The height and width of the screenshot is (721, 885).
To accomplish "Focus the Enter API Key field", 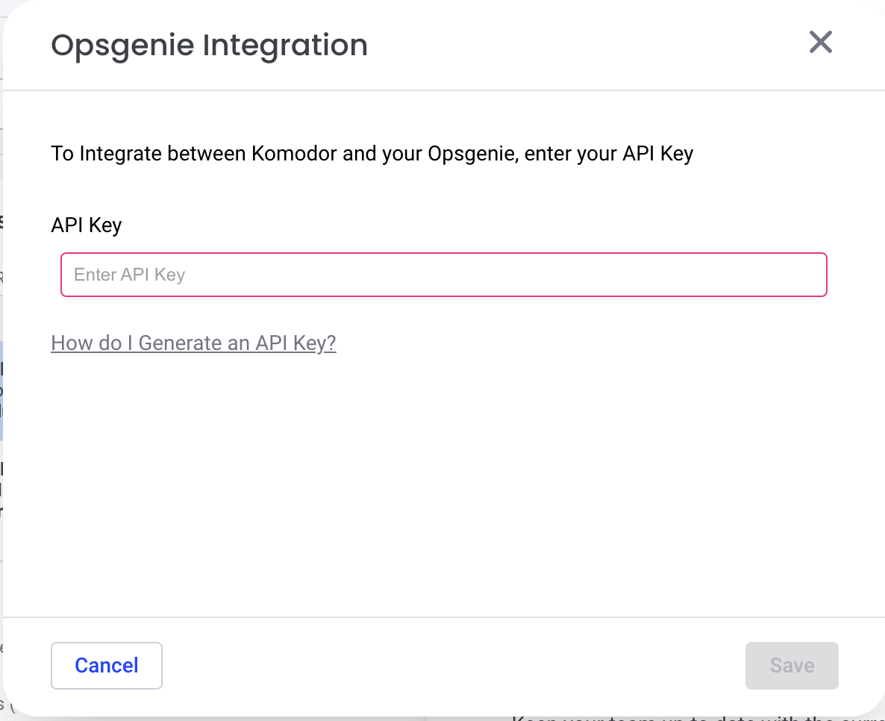I will [444, 275].
